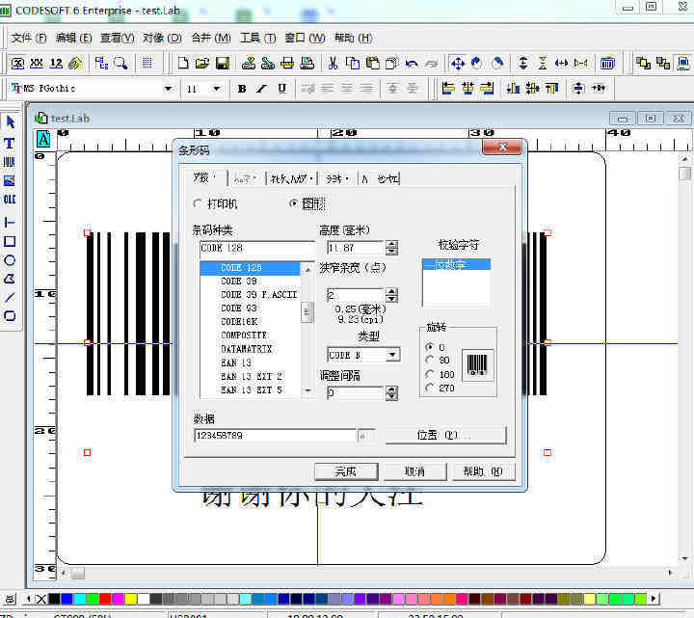The width and height of the screenshot is (694, 618).
Task: Set rotation to 180 degrees
Action: pos(429,374)
